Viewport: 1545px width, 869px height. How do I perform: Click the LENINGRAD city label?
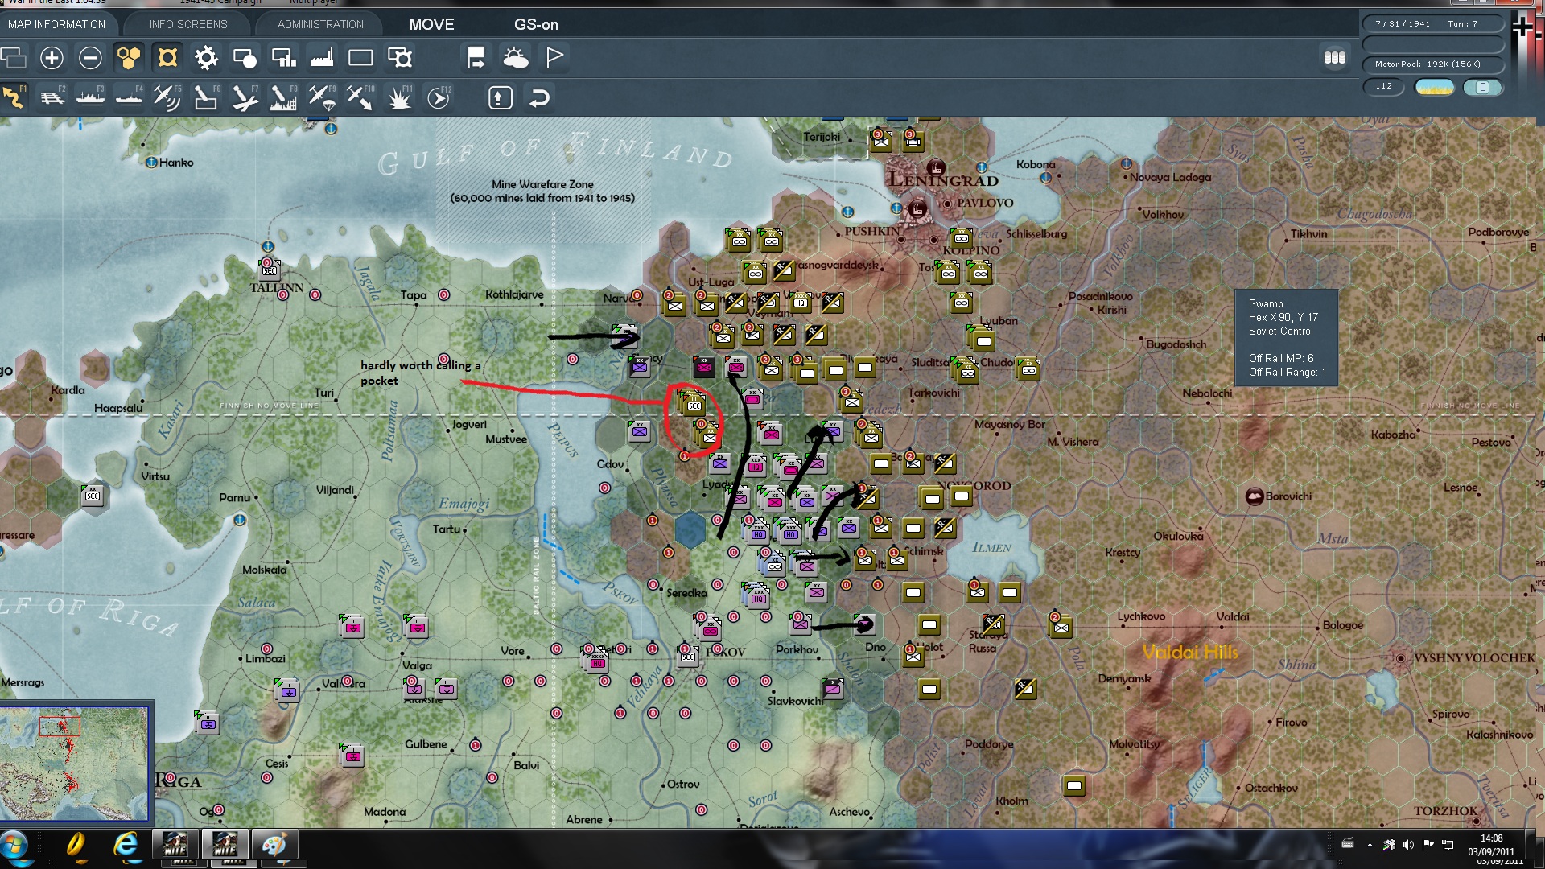click(943, 180)
